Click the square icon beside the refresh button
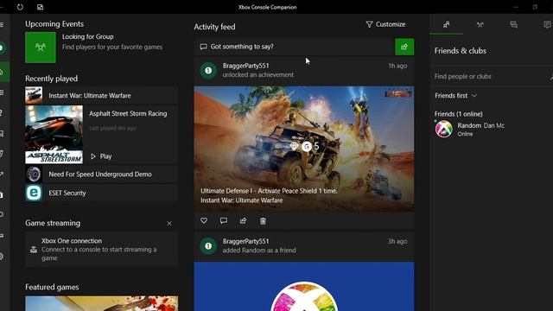This screenshot has width=553, height=311. pyautogui.click(x=41, y=7)
